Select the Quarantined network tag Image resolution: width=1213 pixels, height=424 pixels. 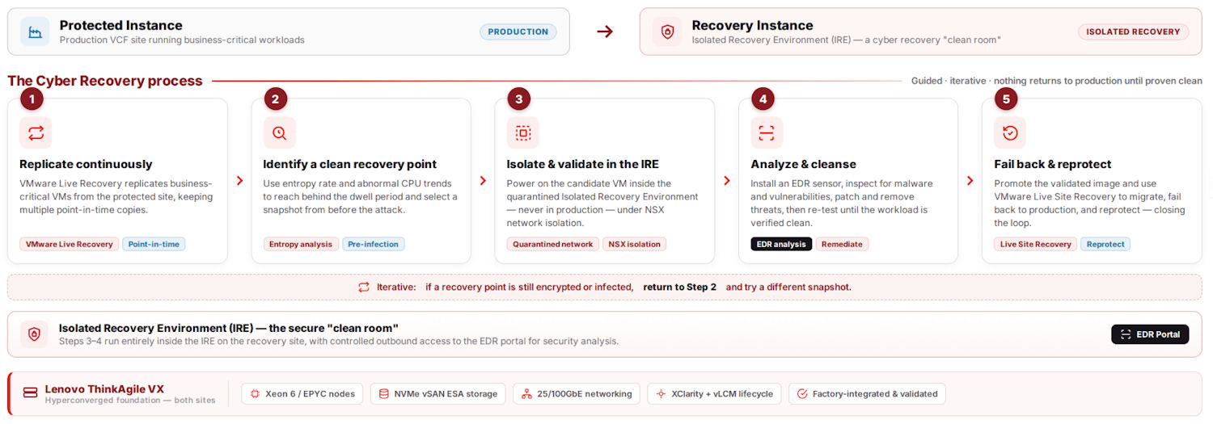coord(553,244)
